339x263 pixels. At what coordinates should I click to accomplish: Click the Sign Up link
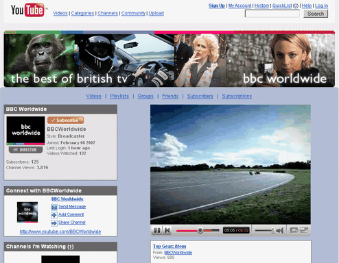click(217, 5)
